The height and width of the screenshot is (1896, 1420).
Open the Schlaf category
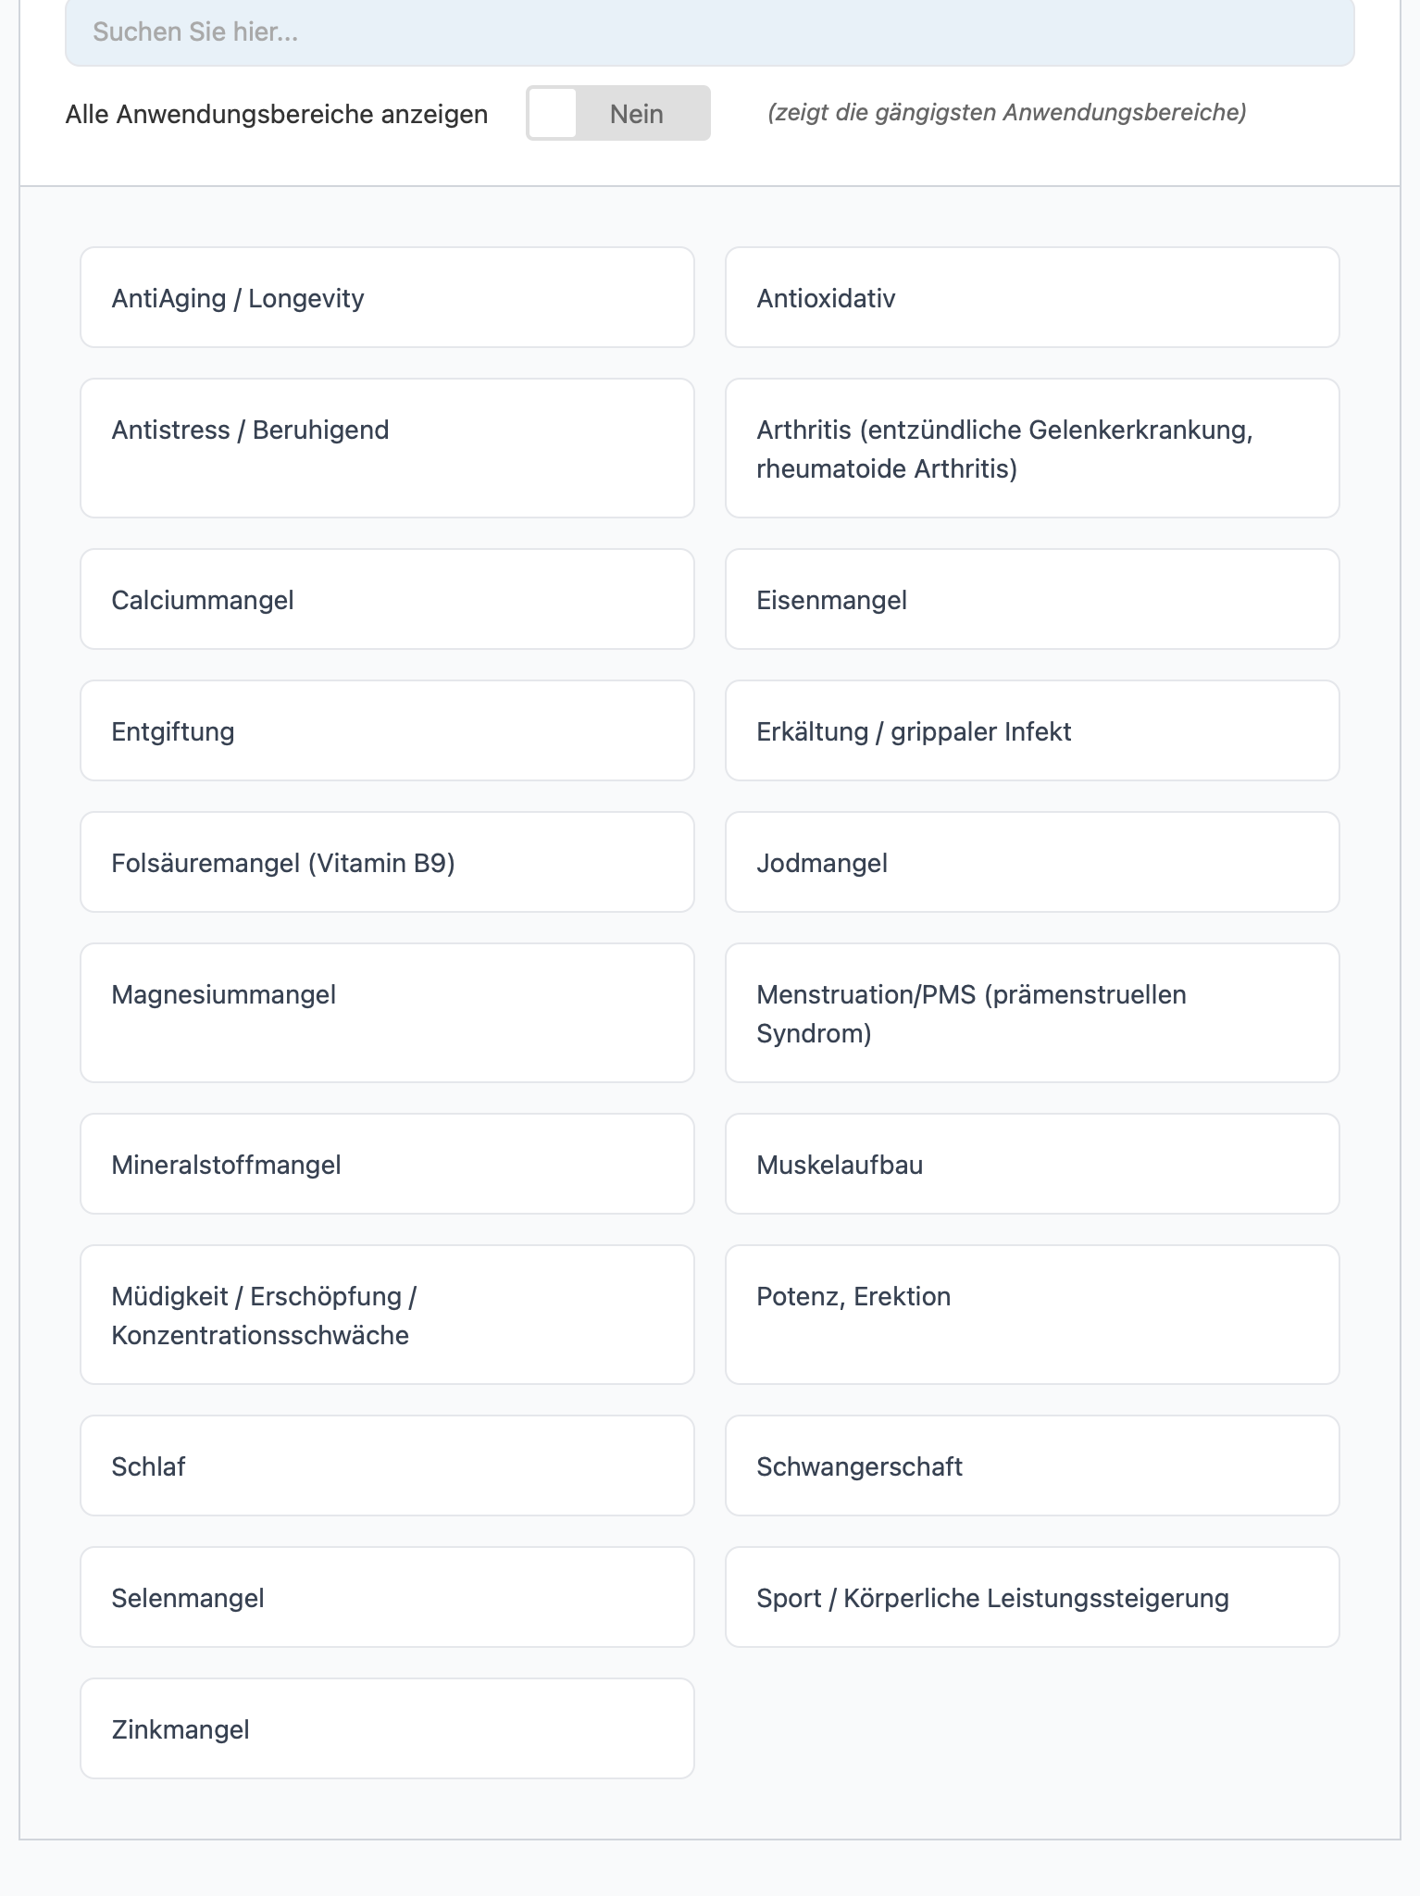pyautogui.click(x=387, y=1466)
